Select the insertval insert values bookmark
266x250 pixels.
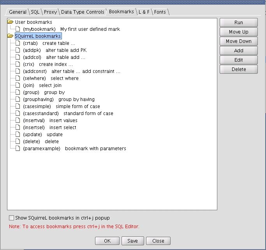tap(50, 121)
